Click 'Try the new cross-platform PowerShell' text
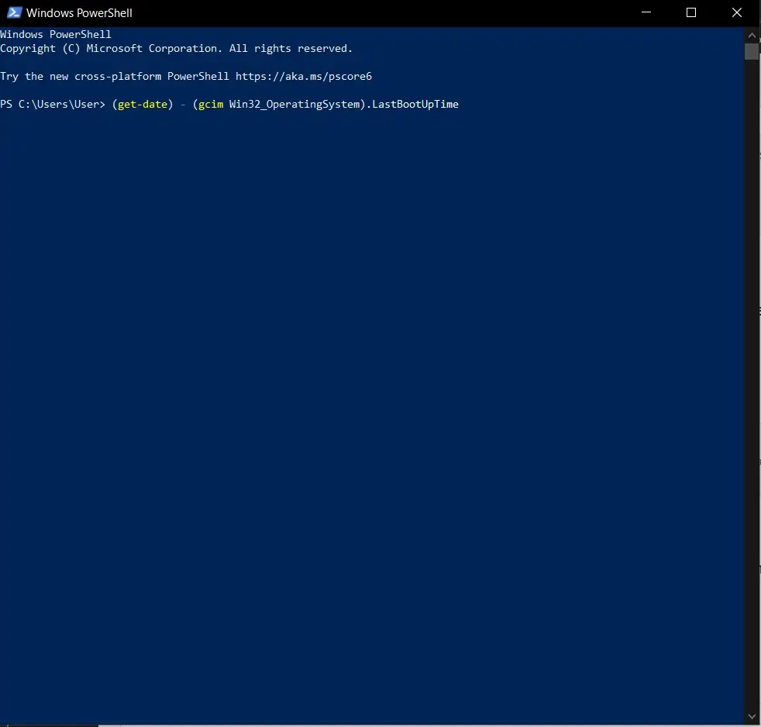The width and height of the screenshot is (761, 727). pos(115,76)
